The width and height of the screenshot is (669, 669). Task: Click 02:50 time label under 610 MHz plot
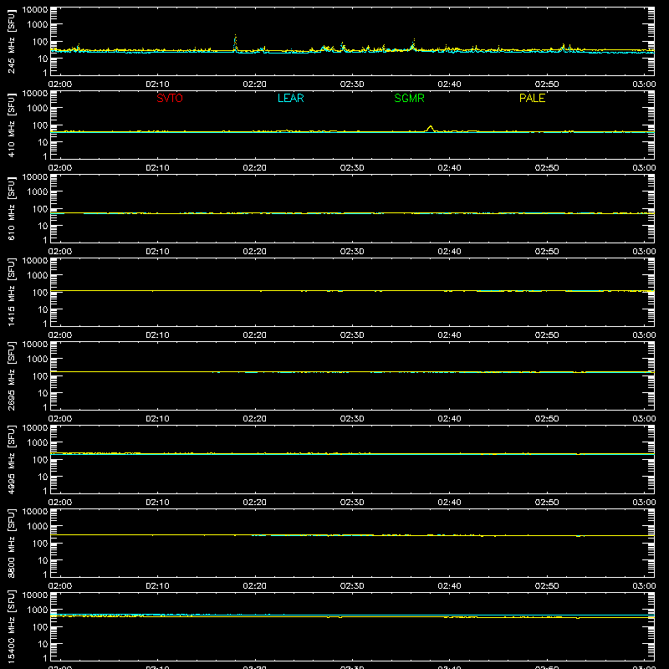[x=547, y=252]
